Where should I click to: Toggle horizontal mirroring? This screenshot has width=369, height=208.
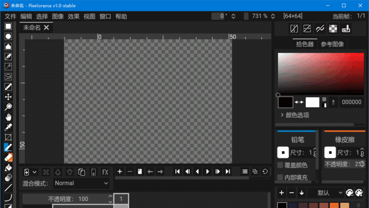pos(294,29)
